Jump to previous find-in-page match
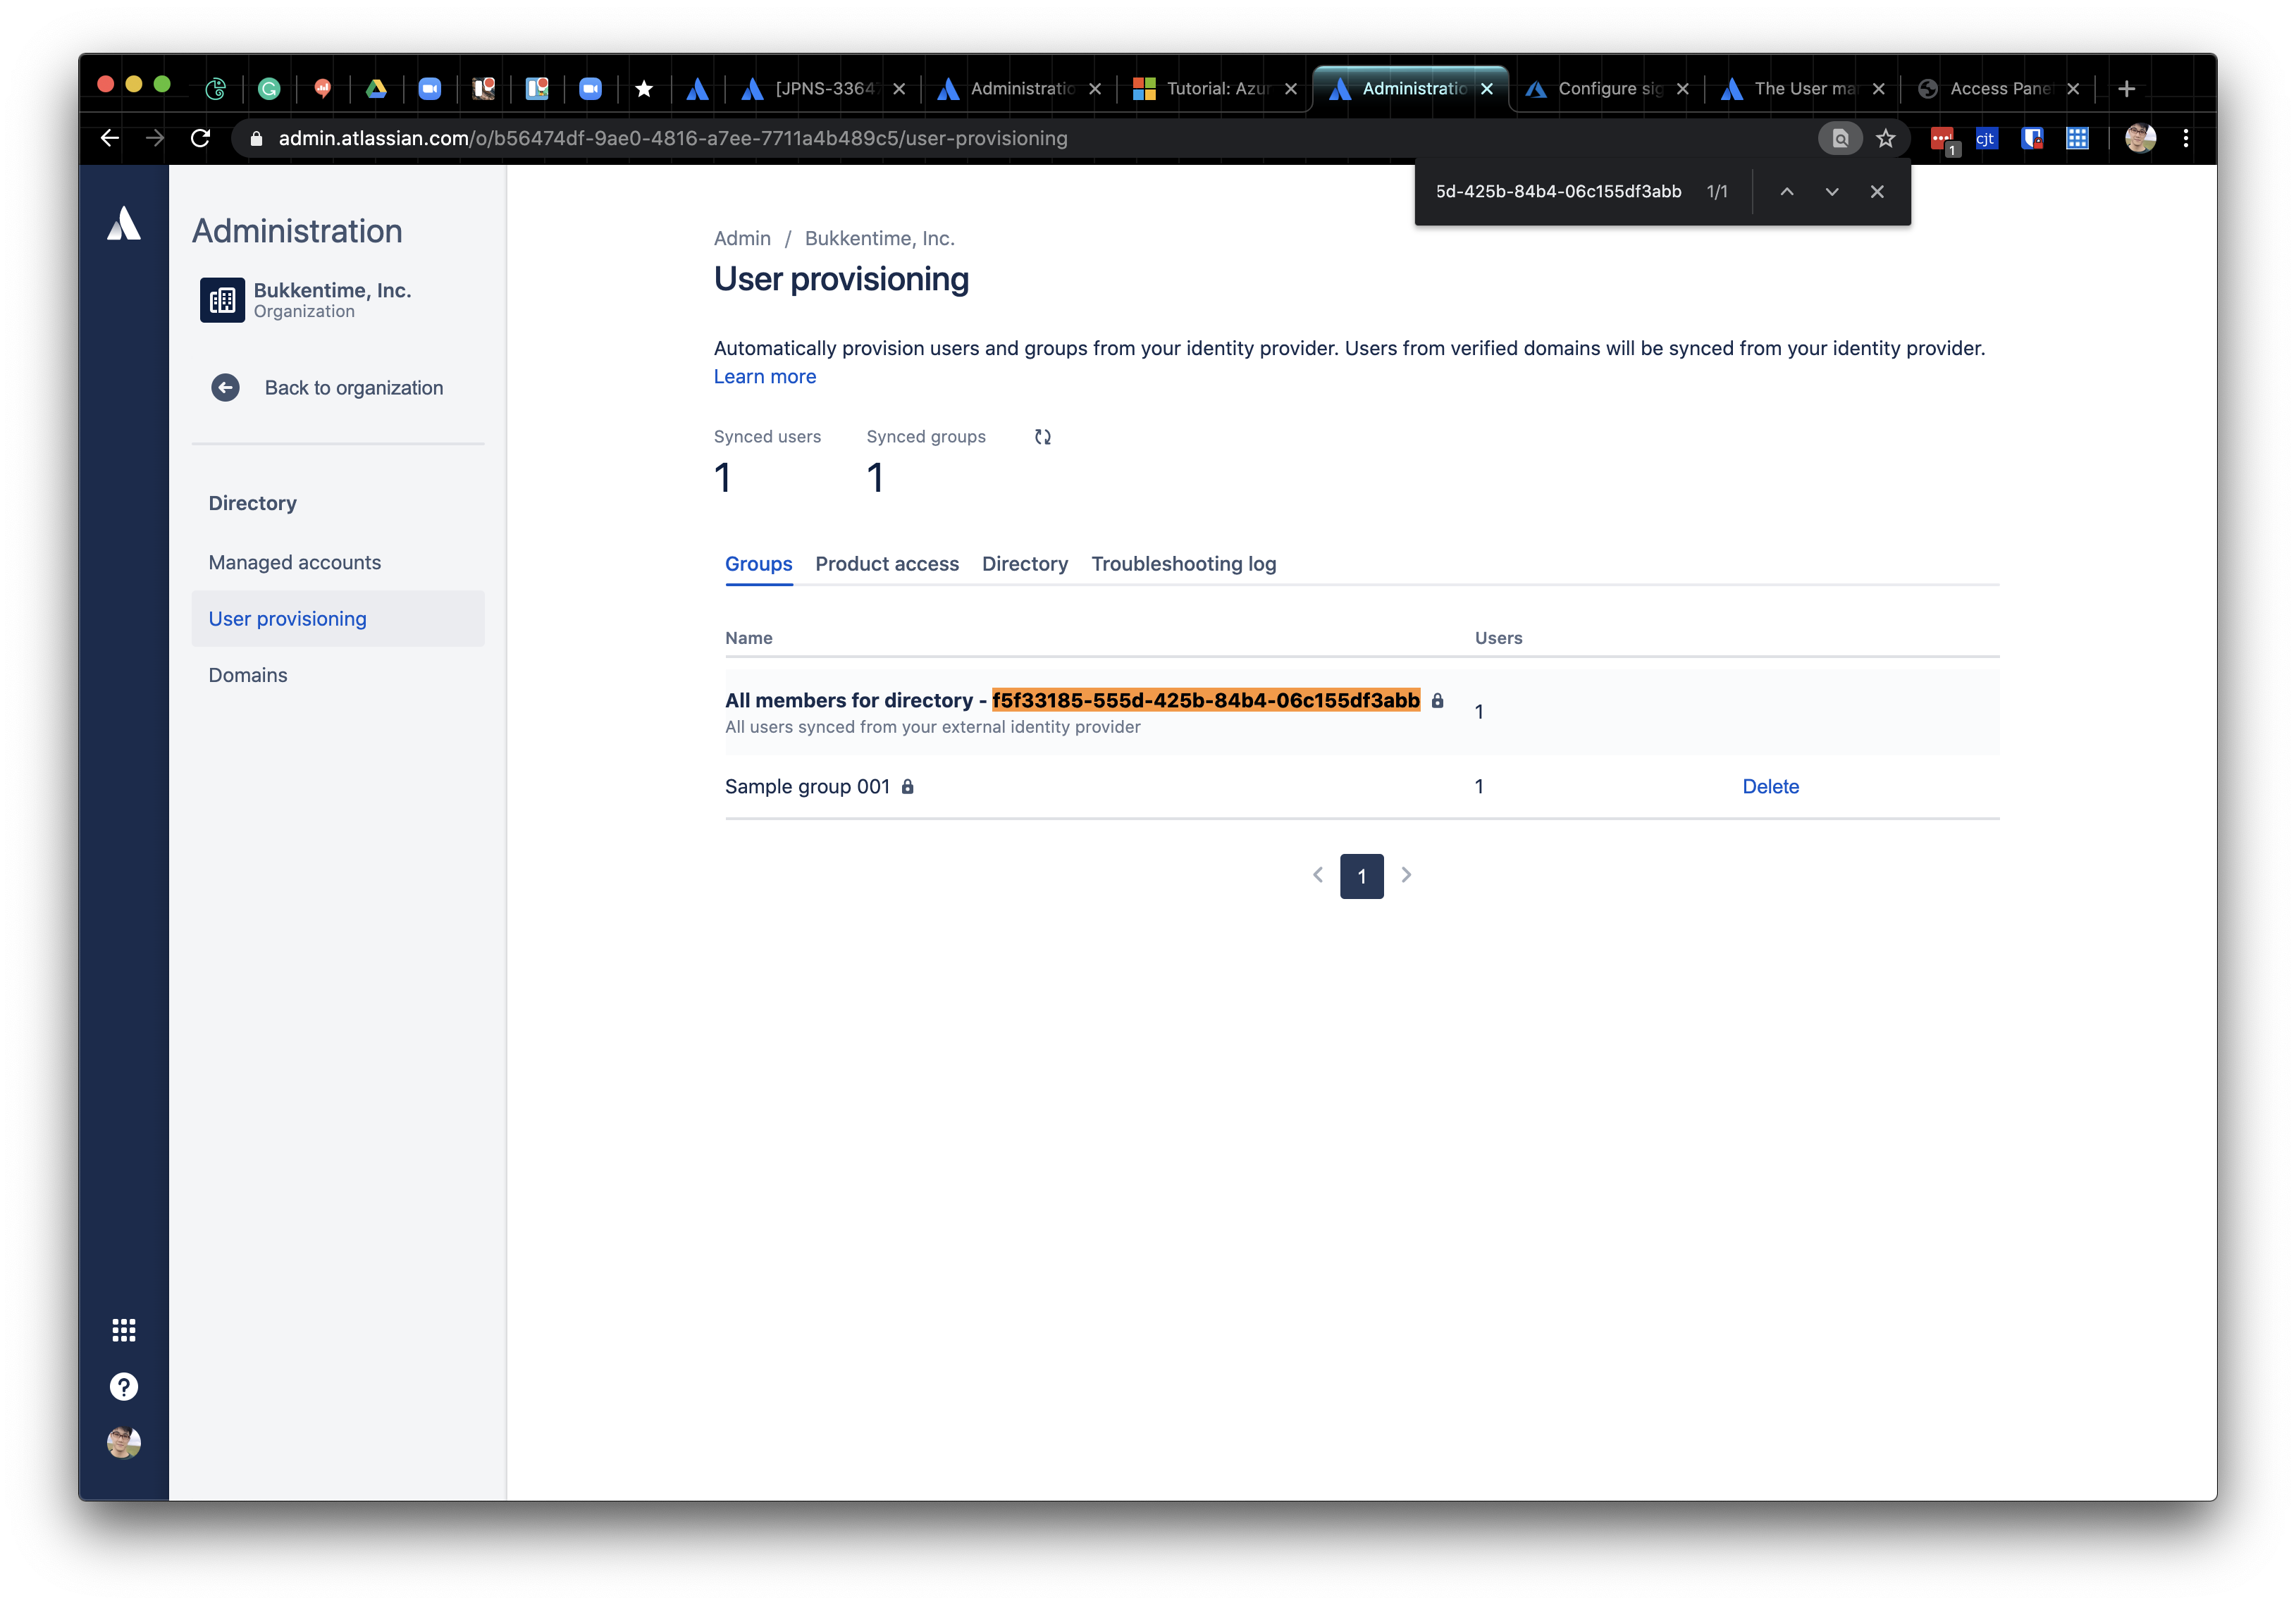 tap(1787, 191)
